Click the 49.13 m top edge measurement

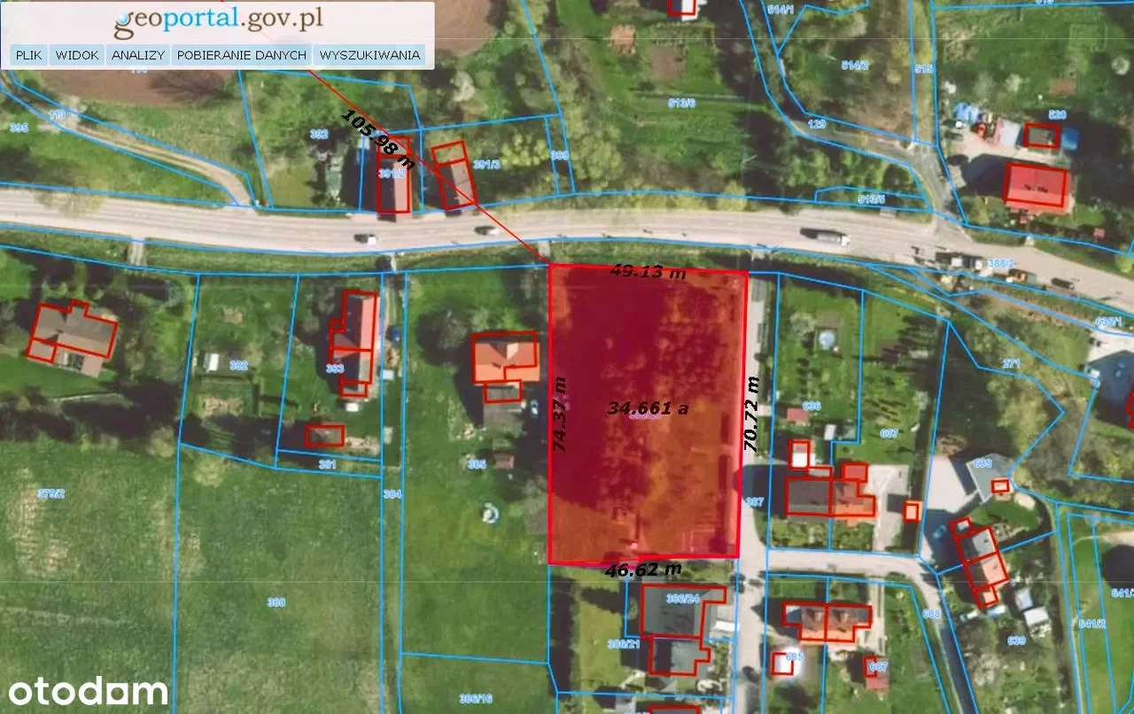(648, 272)
